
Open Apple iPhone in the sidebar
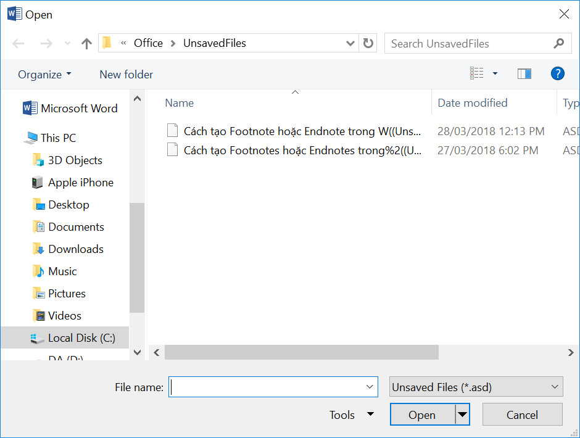(x=80, y=183)
